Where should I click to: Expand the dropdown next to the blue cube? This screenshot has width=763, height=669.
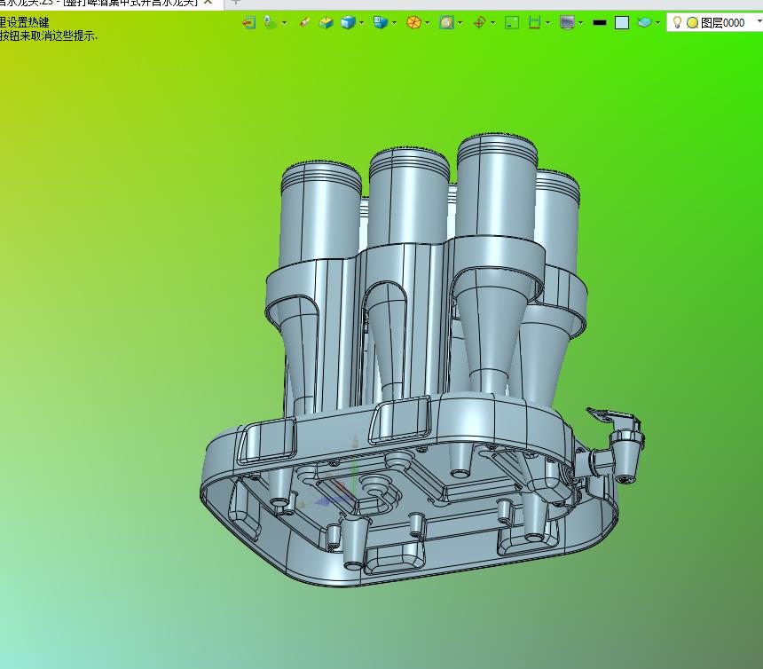pyautogui.click(x=362, y=23)
